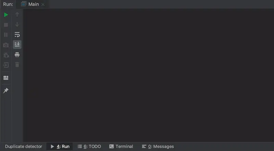Toggle Soft-Wrap for console output
The width and height of the screenshot is (274, 151).
pyautogui.click(x=17, y=35)
